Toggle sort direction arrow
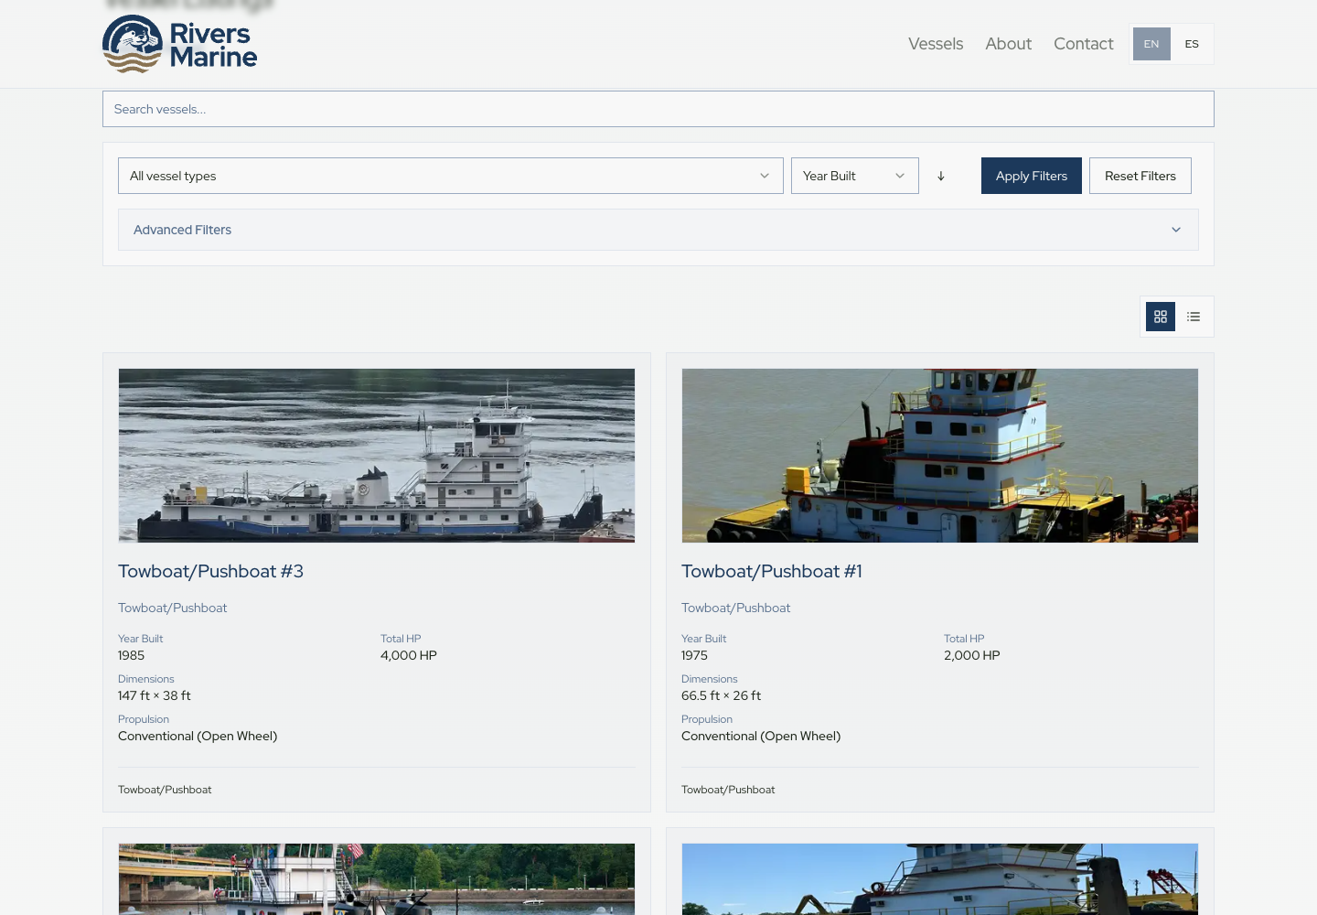The height and width of the screenshot is (915, 1317). pos(940,176)
